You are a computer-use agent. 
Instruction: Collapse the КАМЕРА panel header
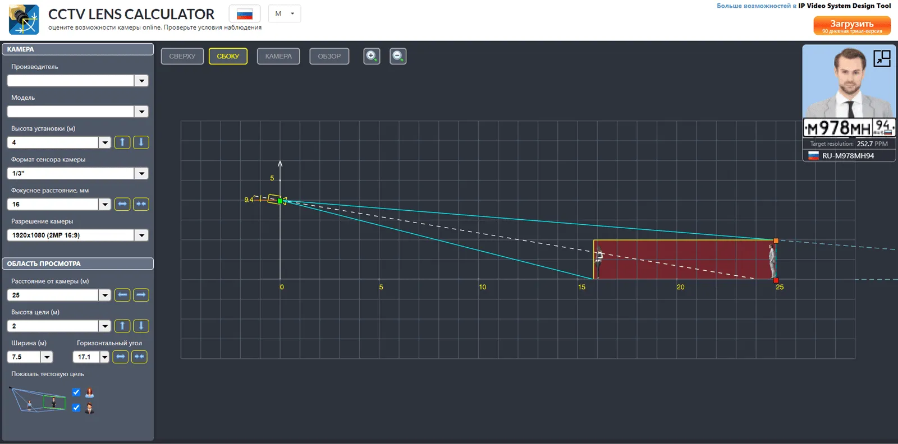pos(78,49)
